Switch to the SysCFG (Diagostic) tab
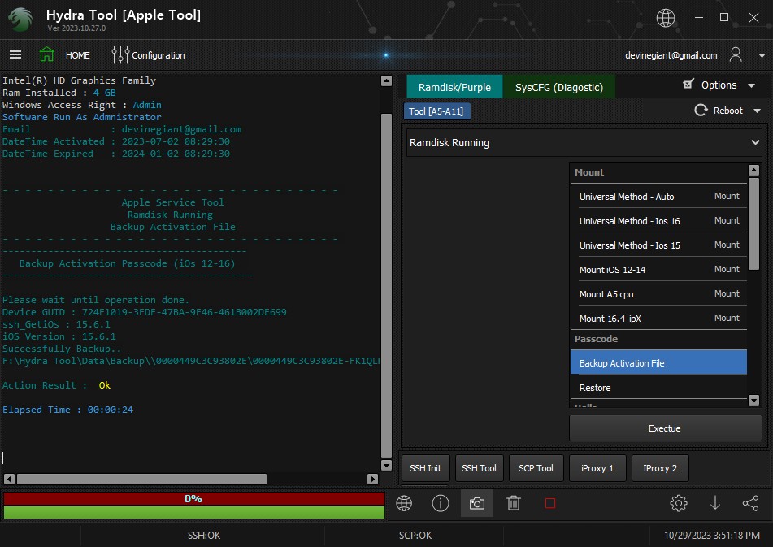This screenshot has width=773, height=547. point(559,87)
